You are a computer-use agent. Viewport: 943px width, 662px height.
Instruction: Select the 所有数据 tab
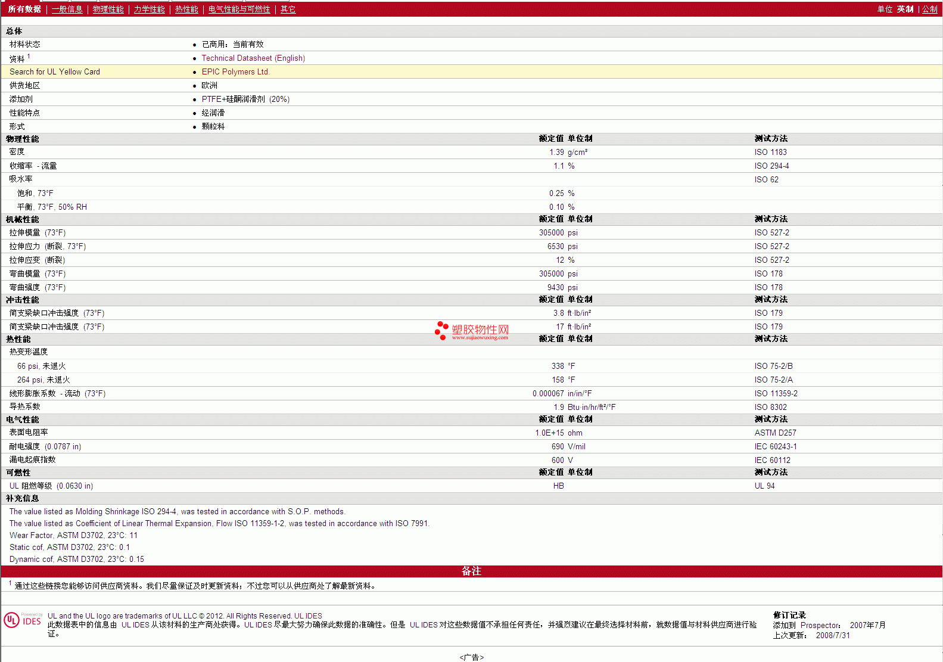coord(24,10)
